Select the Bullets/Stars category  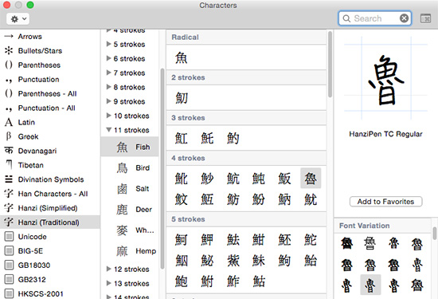[40, 50]
